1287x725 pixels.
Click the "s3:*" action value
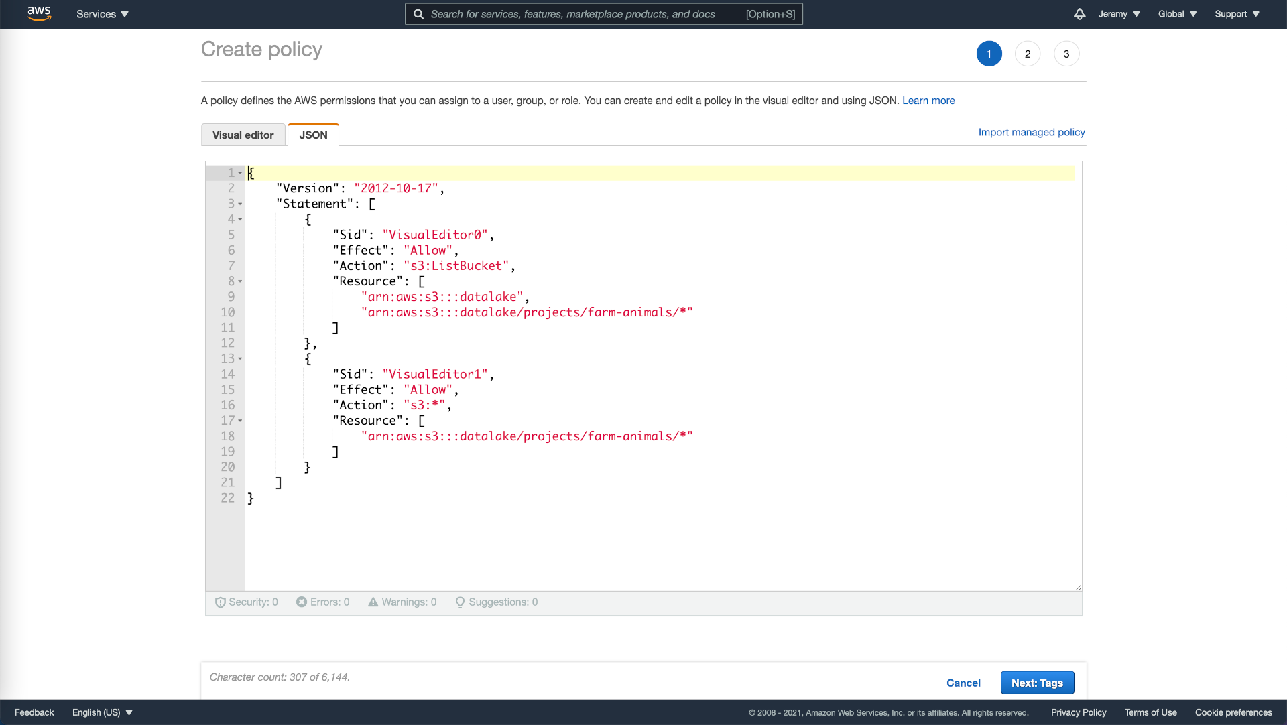tap(424, 405)
